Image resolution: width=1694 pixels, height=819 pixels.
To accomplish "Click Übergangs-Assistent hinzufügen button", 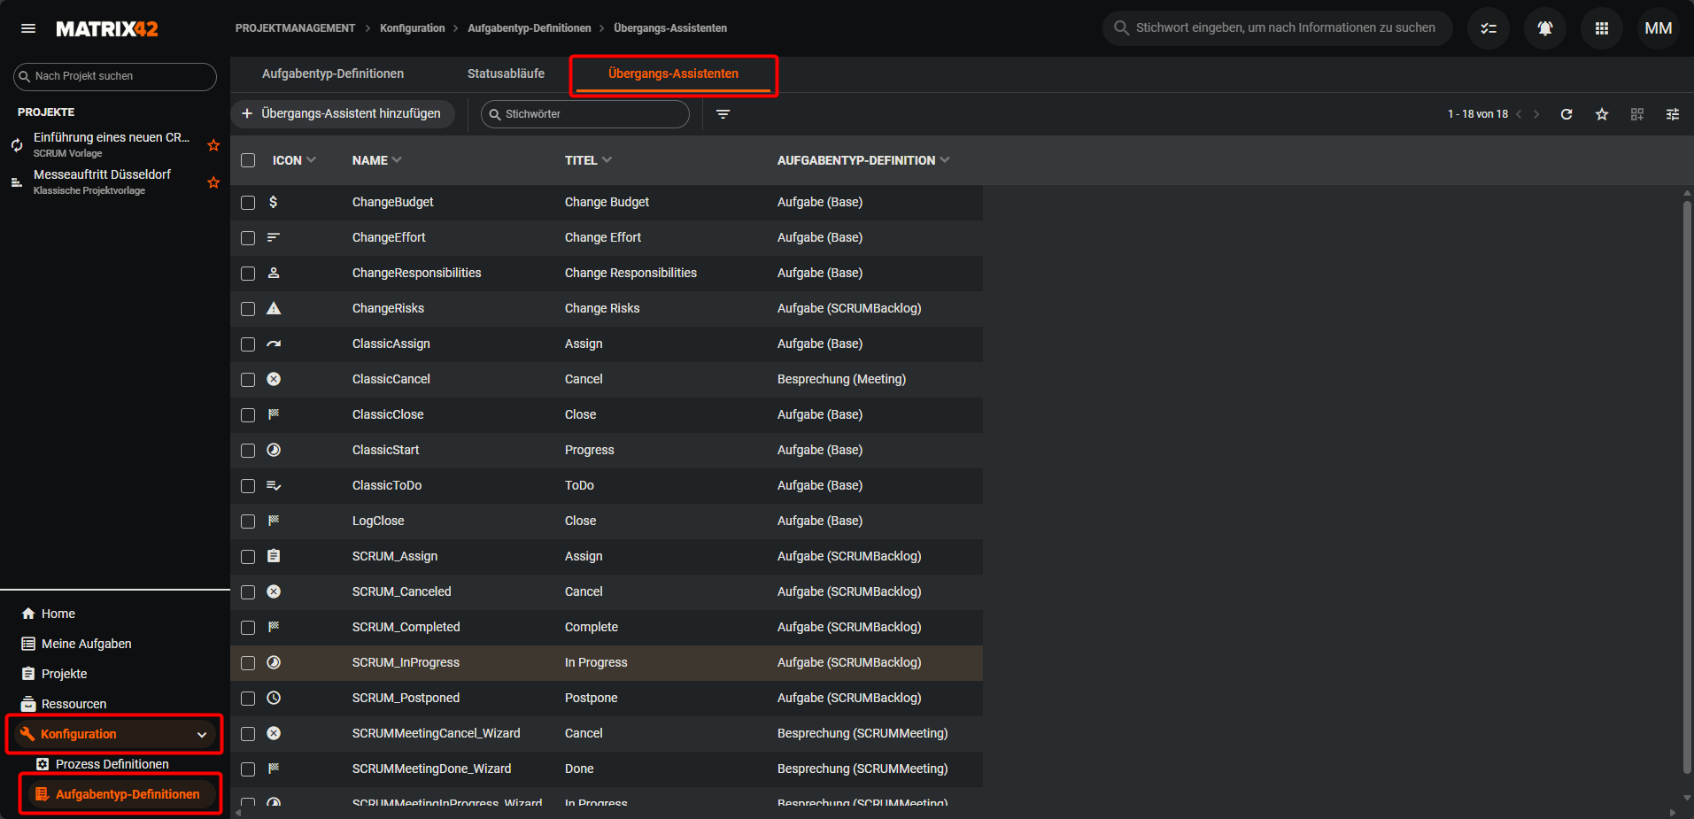I will point(342,113).
